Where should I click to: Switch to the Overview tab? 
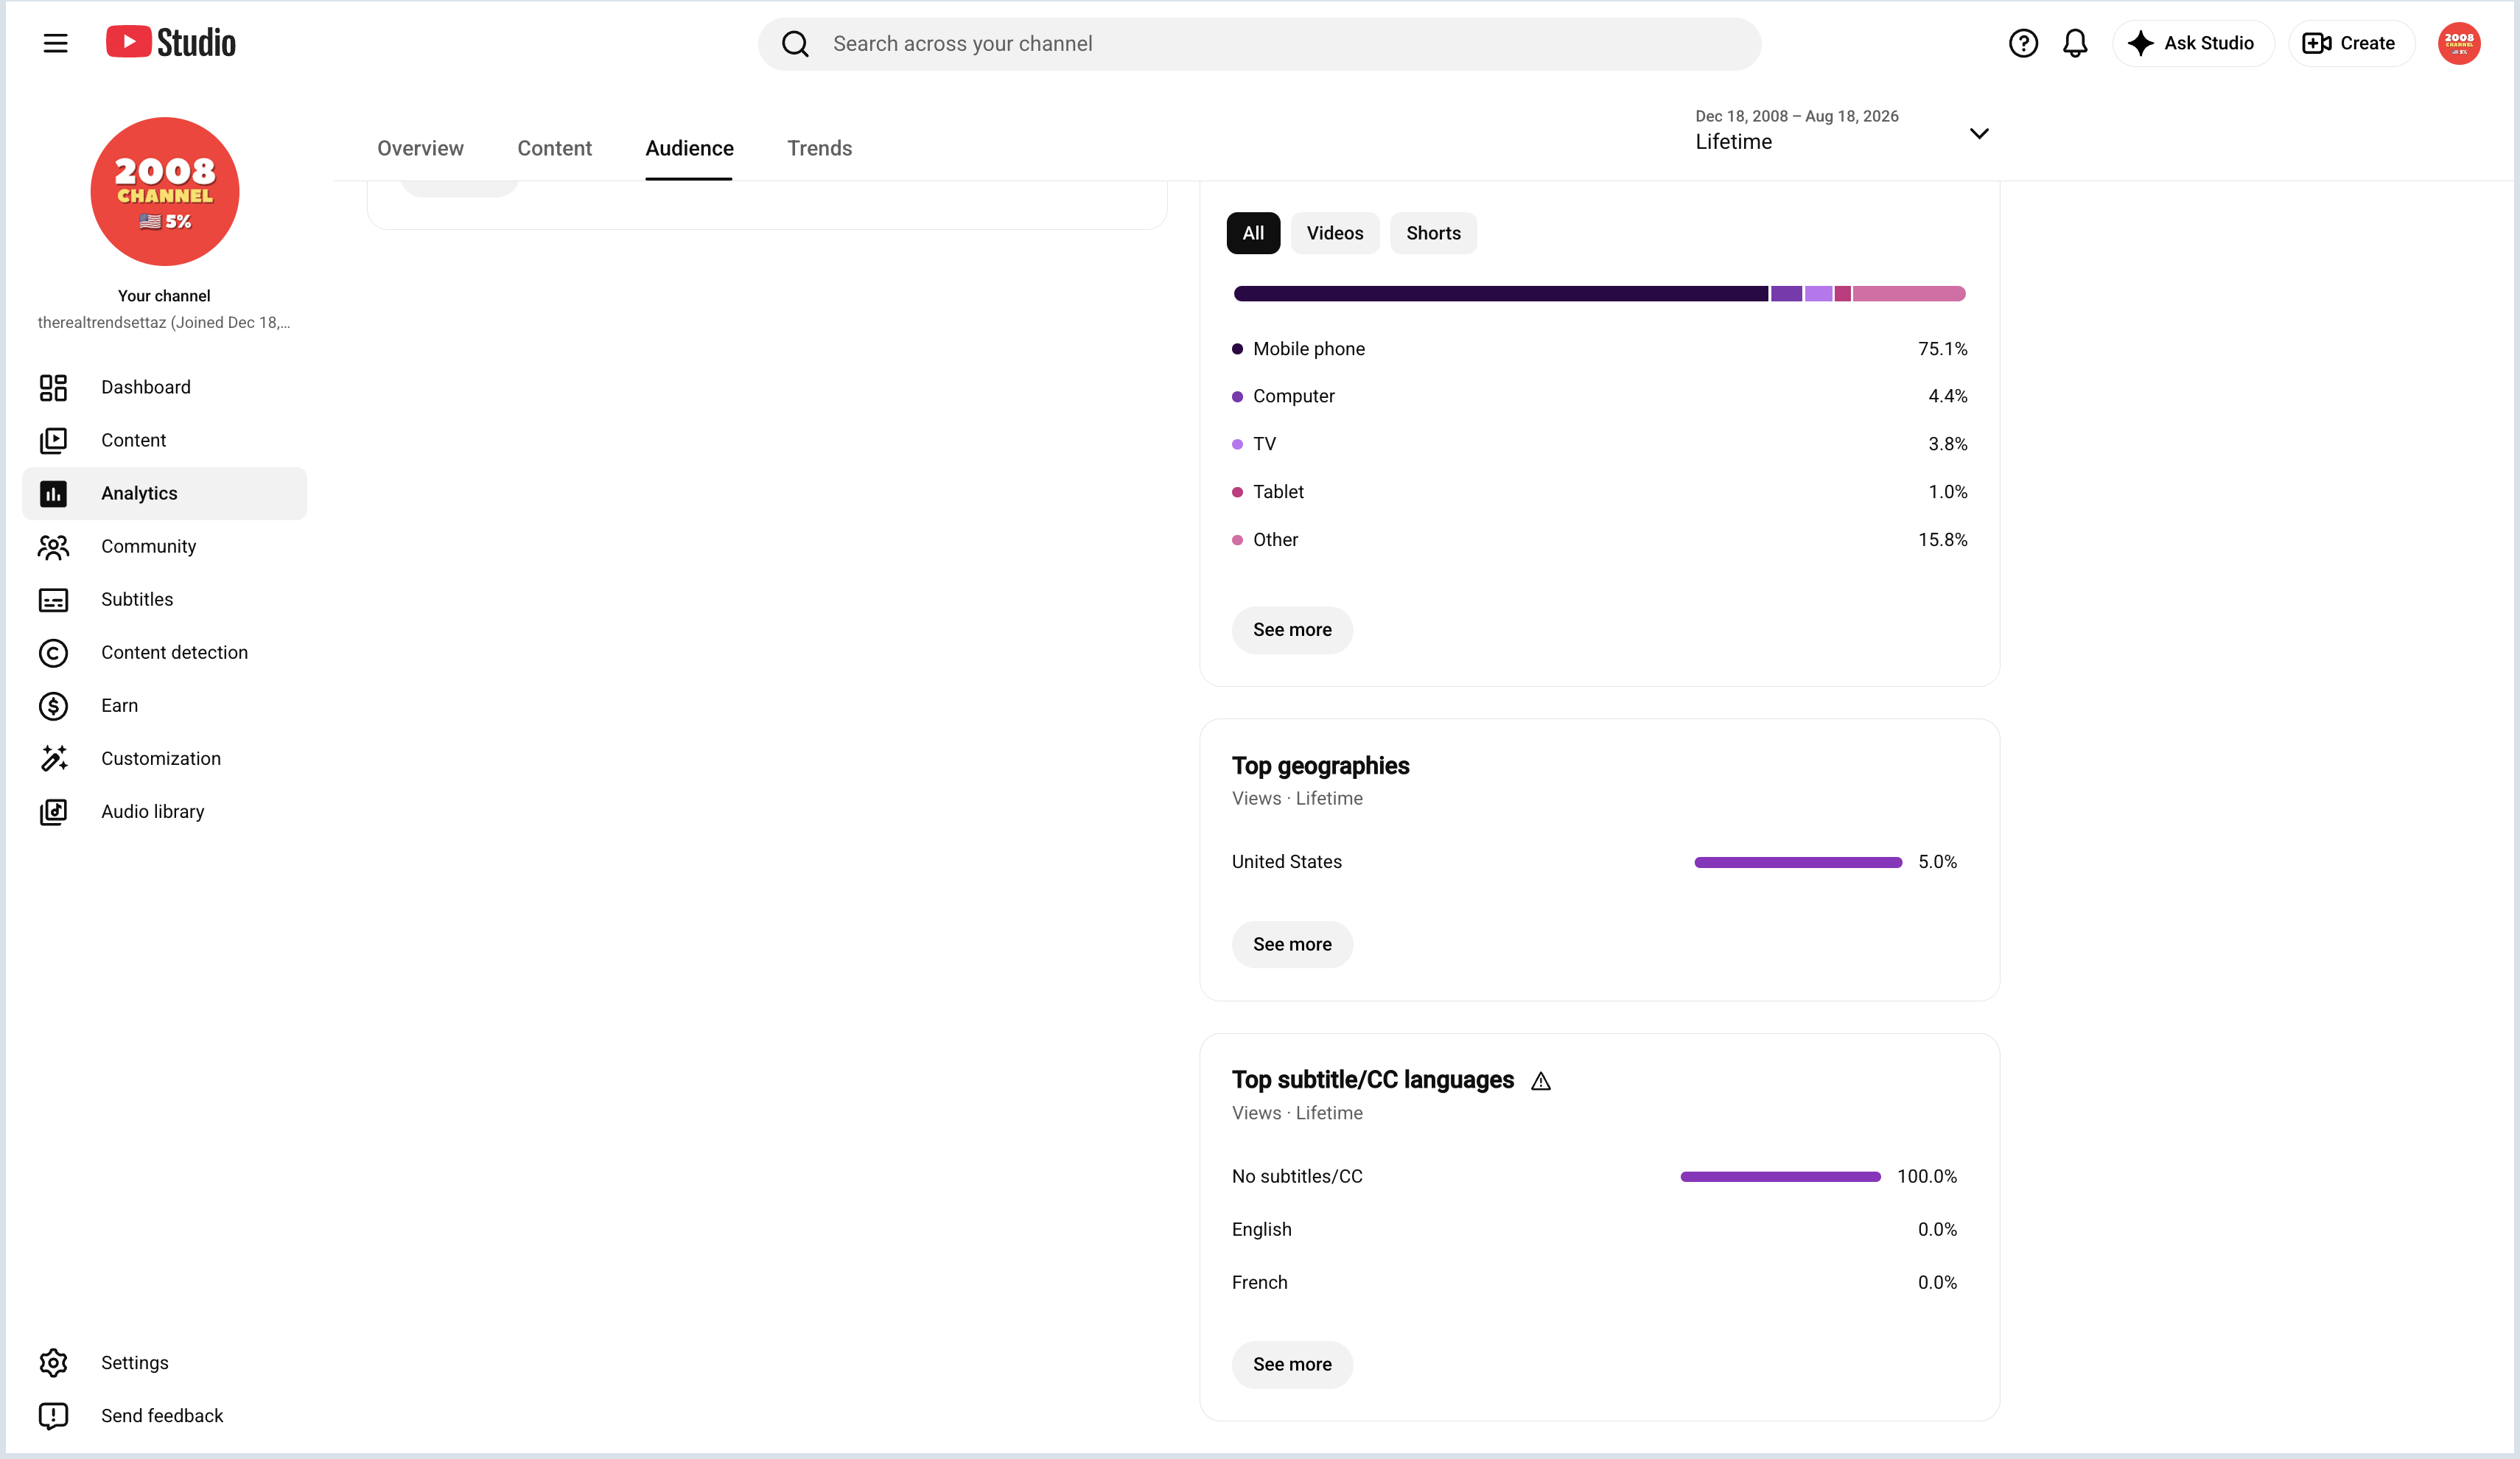click(420, 148)
